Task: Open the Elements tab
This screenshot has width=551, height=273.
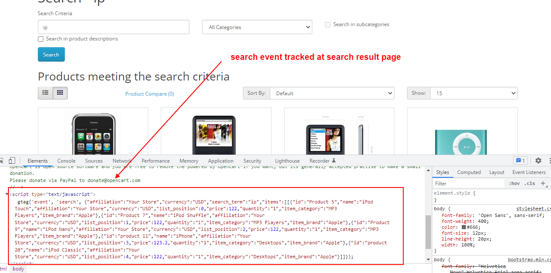Action: 37,161
